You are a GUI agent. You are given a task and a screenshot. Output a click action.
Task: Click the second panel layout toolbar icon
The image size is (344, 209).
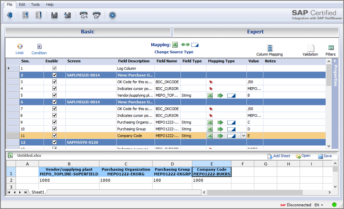(x=39, y=15)
